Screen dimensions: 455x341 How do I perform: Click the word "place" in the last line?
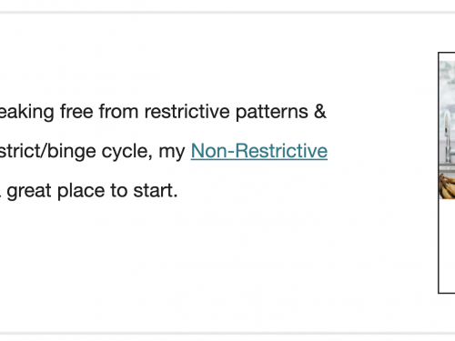click(81, 191)
